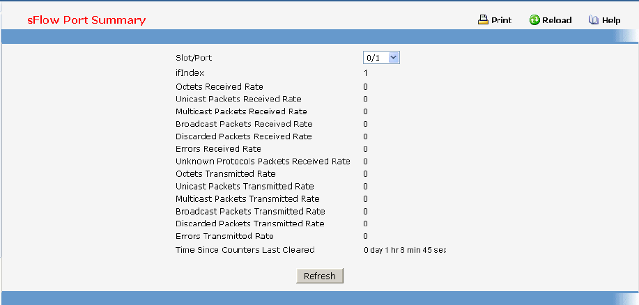639x305 pixels.
Task: Open the Help text link
Action: (x=611, y=20)
